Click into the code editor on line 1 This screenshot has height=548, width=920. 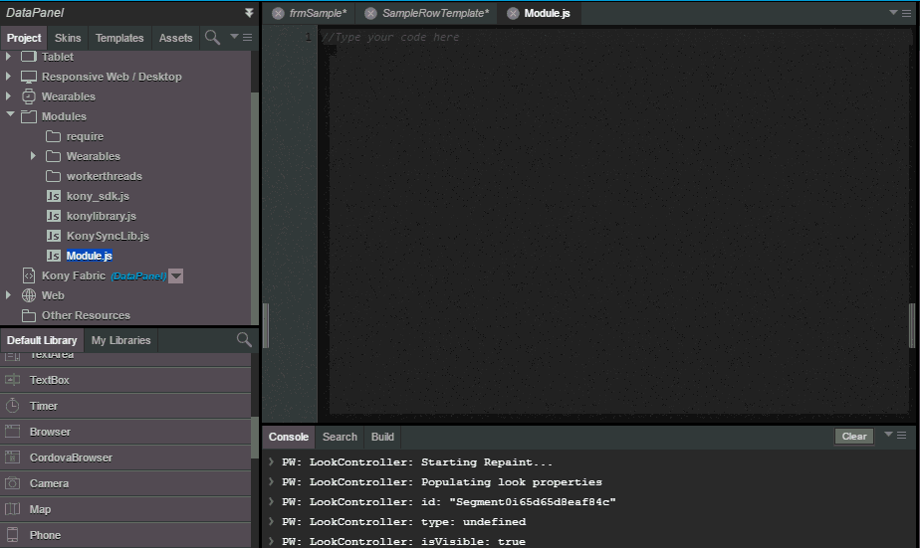click(x=597, y=38)
